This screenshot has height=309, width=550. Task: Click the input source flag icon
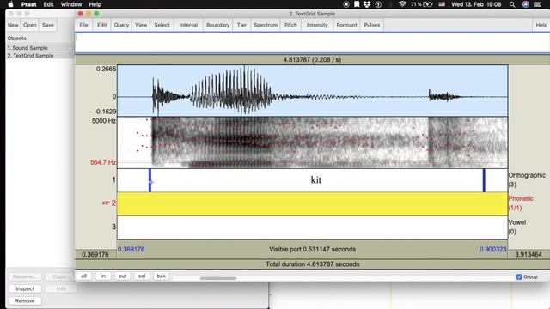coord(442,4)
